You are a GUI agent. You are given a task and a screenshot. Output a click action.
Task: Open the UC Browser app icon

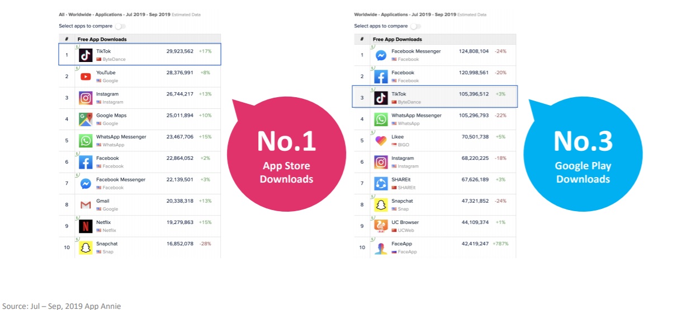[381, 226]
